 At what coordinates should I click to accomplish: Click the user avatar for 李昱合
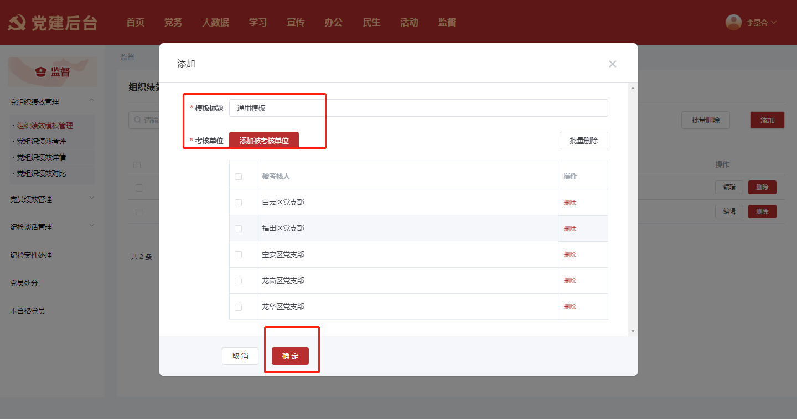click(x=733, y=22)
